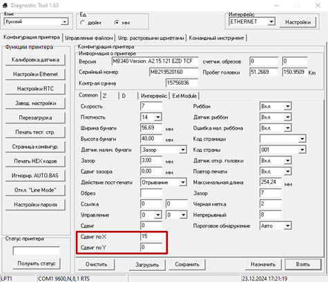Open the Язык language dropdown
The width and height of the screenshot is (328, 282).
(x=64, y=22)
